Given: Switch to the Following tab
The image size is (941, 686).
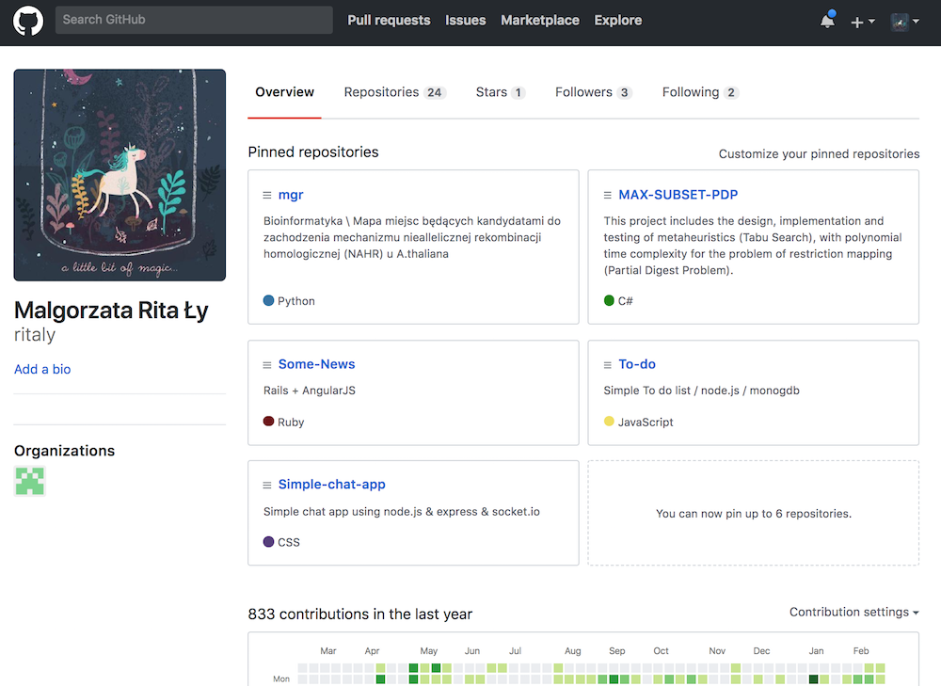Looking at the screenshot, I should [700, 92].
